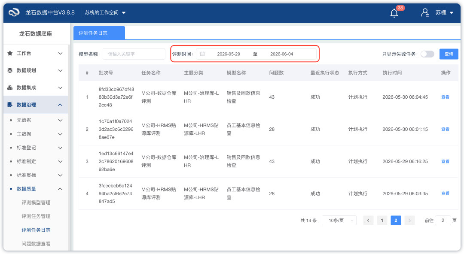Click the 标准登记 sidebar label

pos(26,148)
